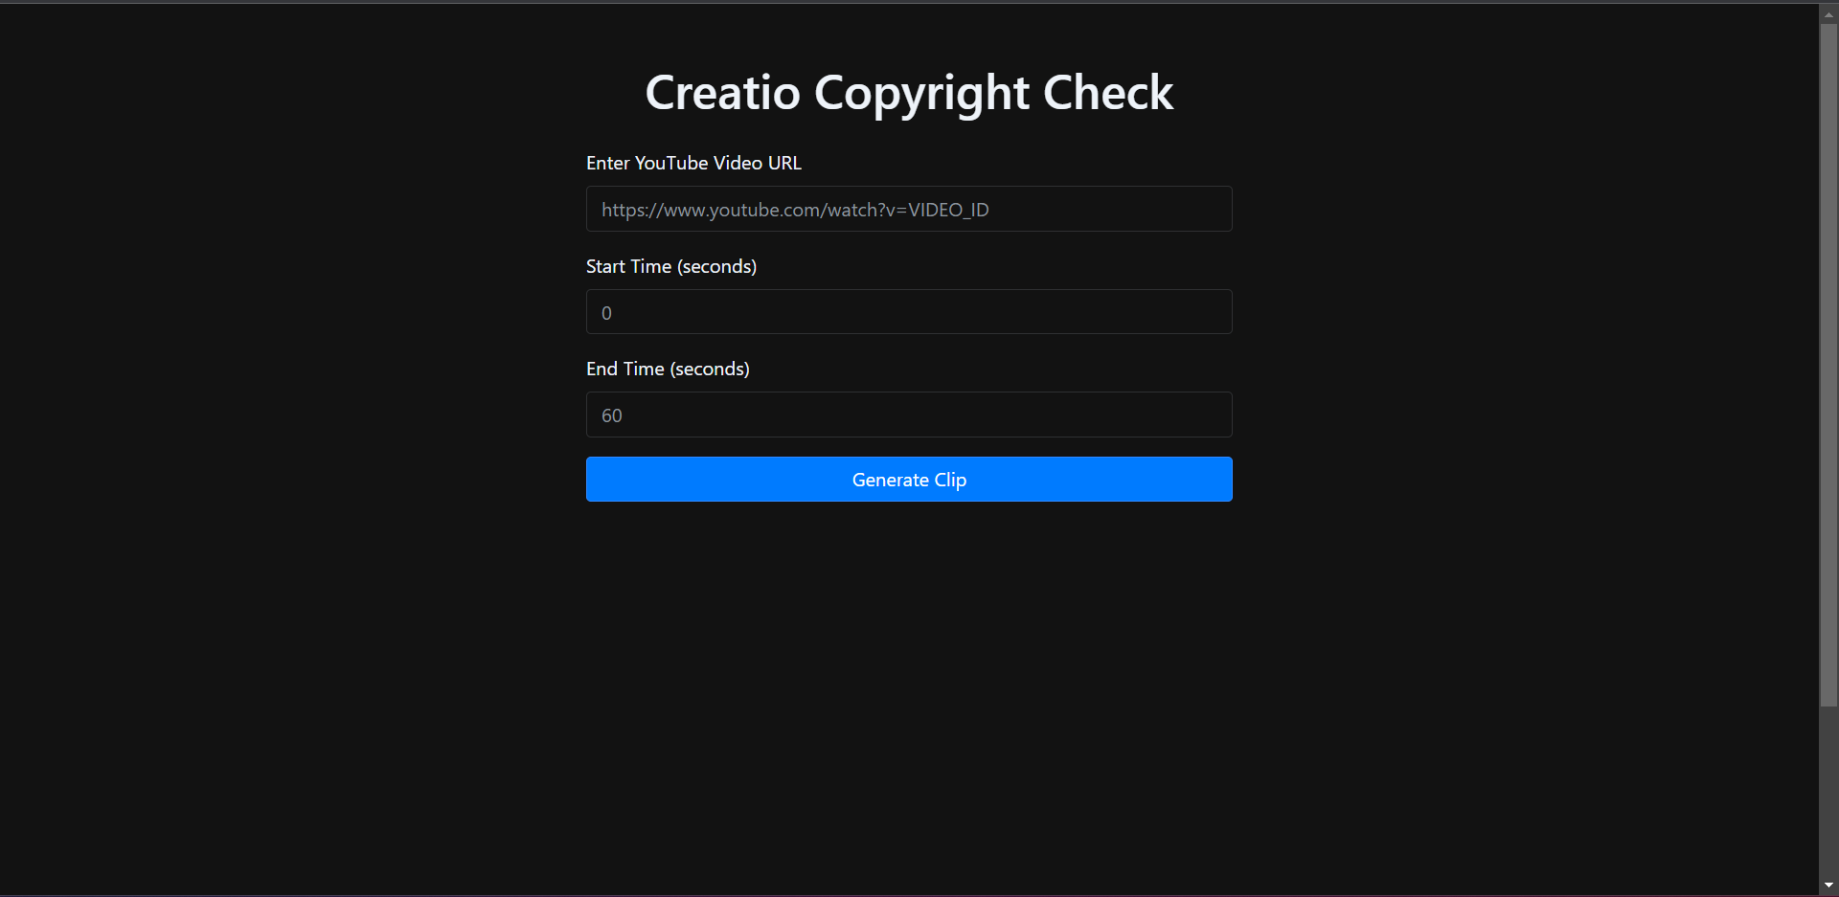Click the Creatio Copyright Check heading
The width and height of the screenshot is (1839, 897).
pyautogui.click(x=909, y=93)
